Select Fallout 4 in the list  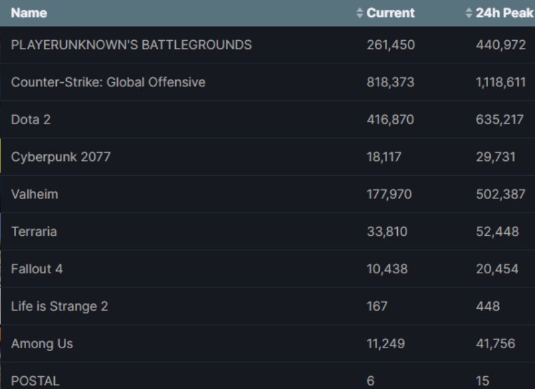point(37,269)
